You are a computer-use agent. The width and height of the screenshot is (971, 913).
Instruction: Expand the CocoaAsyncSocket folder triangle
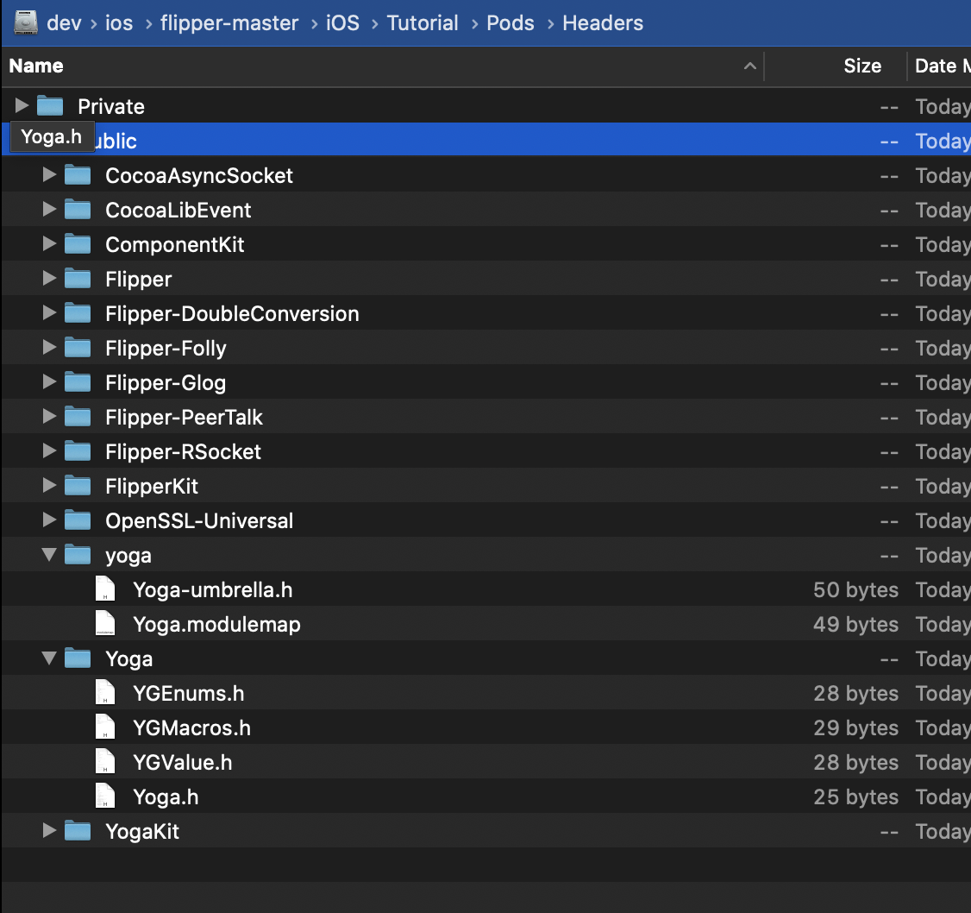49,175
